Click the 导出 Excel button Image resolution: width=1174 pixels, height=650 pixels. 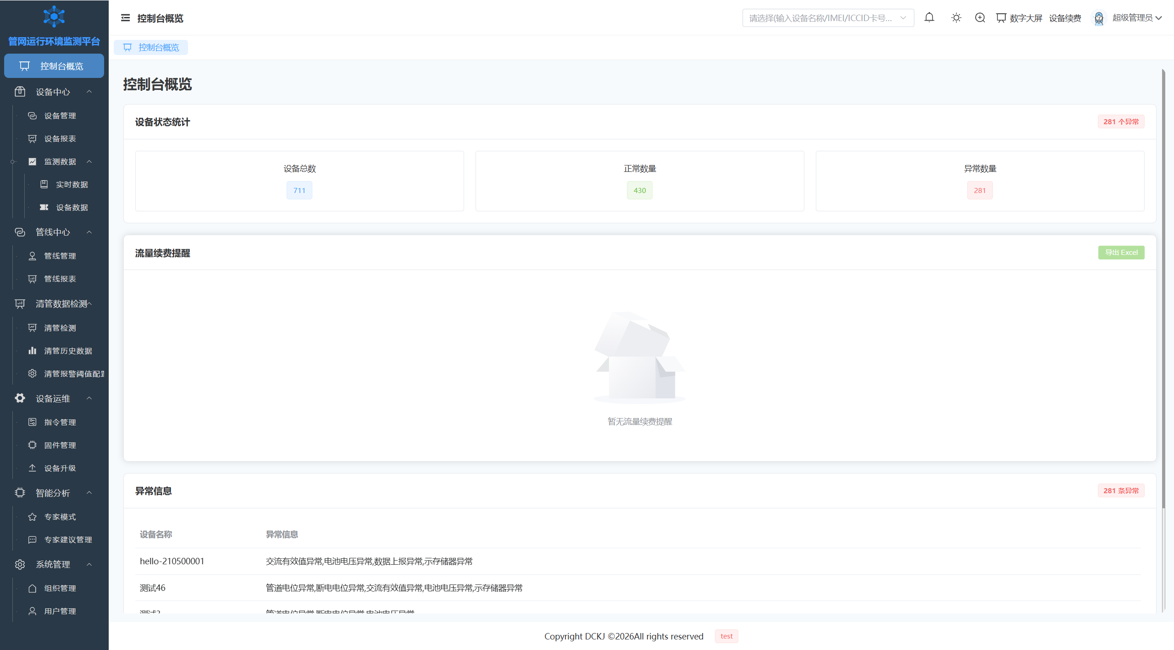[x=1121, y=253]
